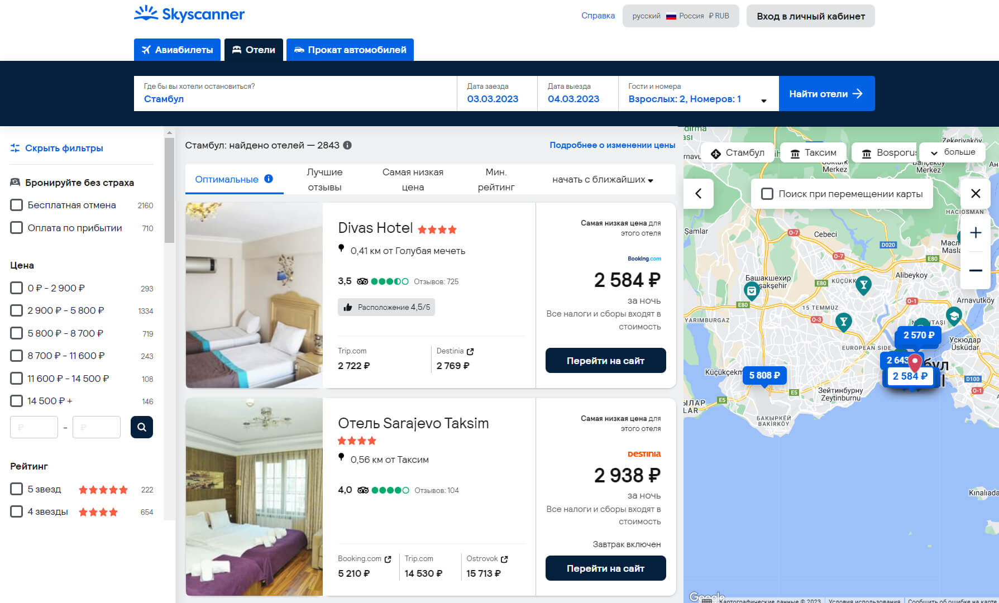
Task: Click Вход в личный кабинет
Action: [811, 16]
